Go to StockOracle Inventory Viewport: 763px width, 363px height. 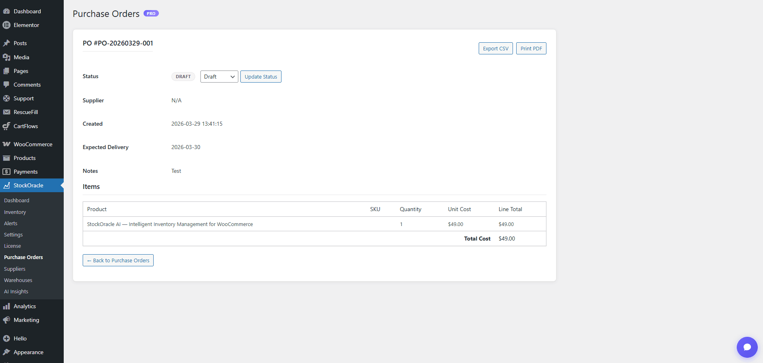click(15, 212)
